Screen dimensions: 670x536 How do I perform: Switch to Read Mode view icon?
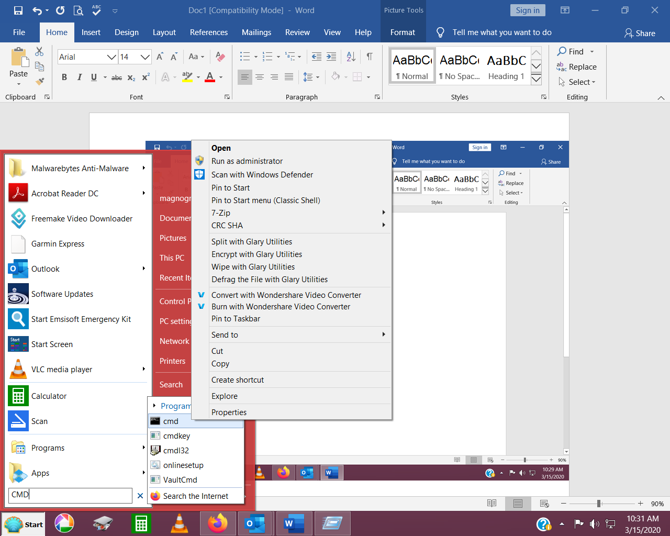click(492, 504)
